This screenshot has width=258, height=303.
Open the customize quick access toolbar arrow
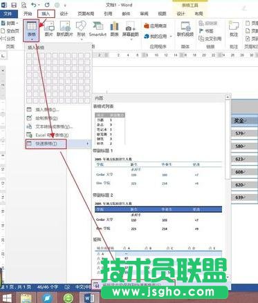pyautogui.click(x=65, y=6)
